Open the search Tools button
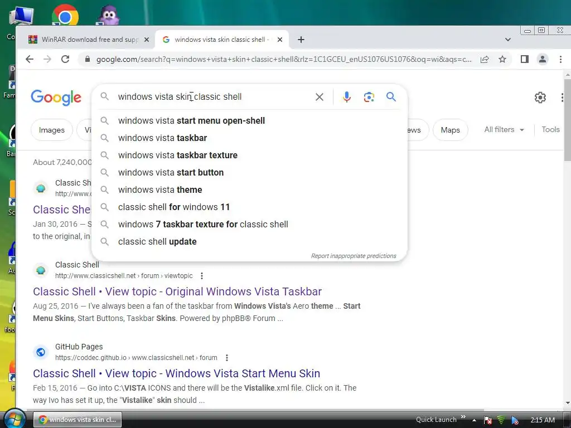This screenshot has width=571, height=428. tap(550, 129)
